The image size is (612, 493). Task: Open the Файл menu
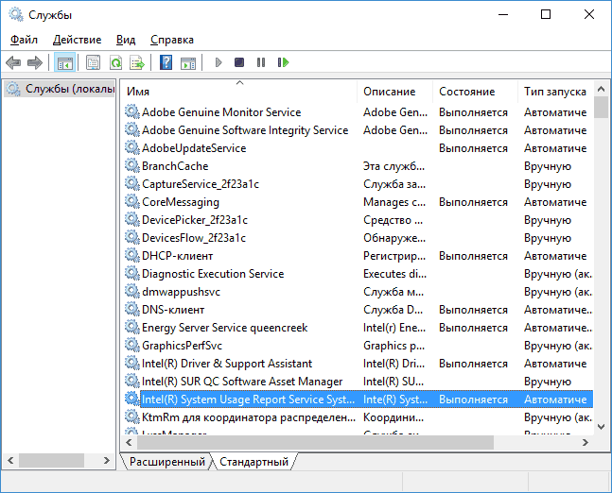[x=24, y=40]
